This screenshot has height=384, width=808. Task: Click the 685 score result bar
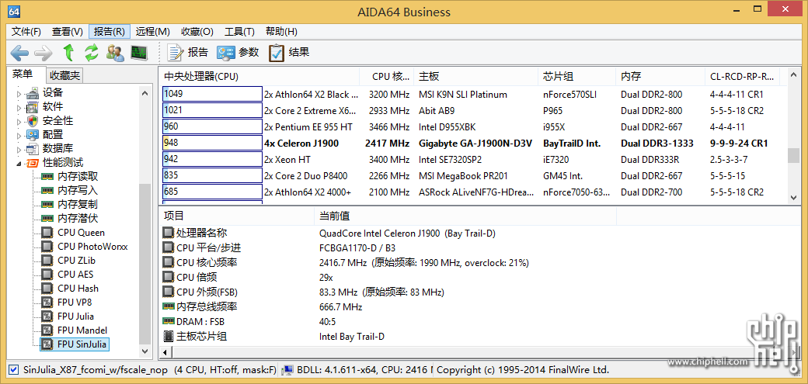click(212, 192)
